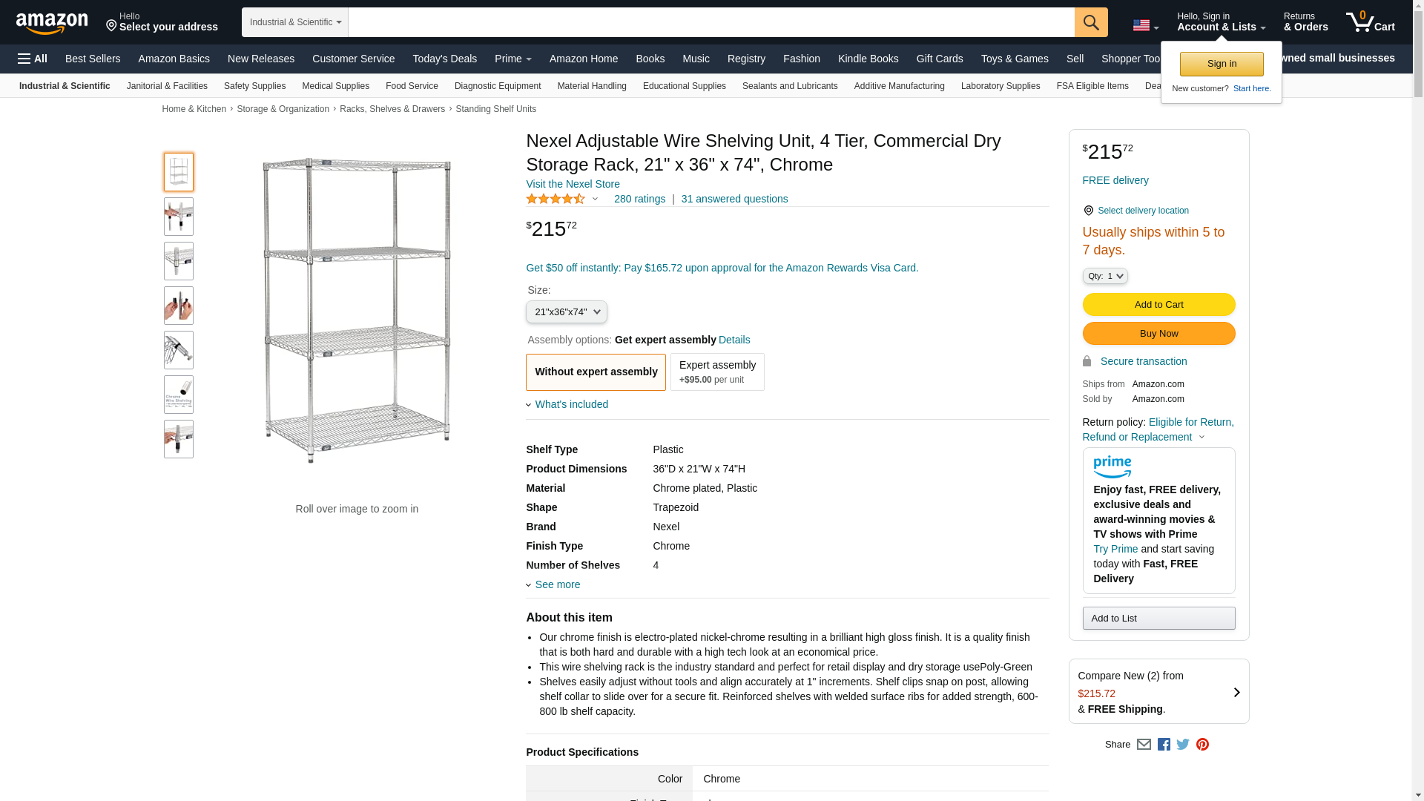
Task: Share product via email icon
Action: click(1144, 745)
